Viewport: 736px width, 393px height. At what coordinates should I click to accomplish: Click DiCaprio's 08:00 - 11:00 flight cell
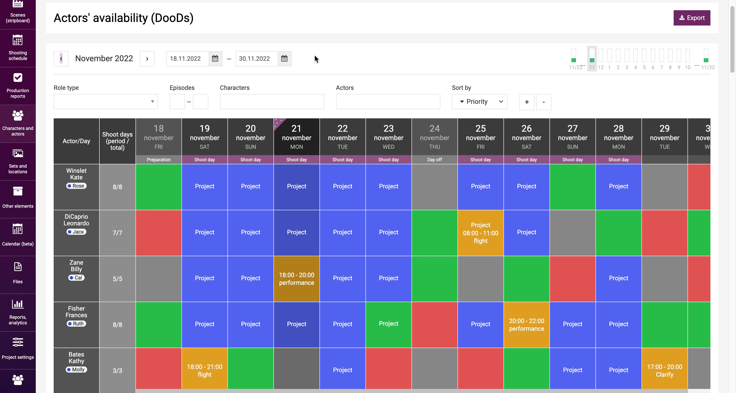point(480,233)
